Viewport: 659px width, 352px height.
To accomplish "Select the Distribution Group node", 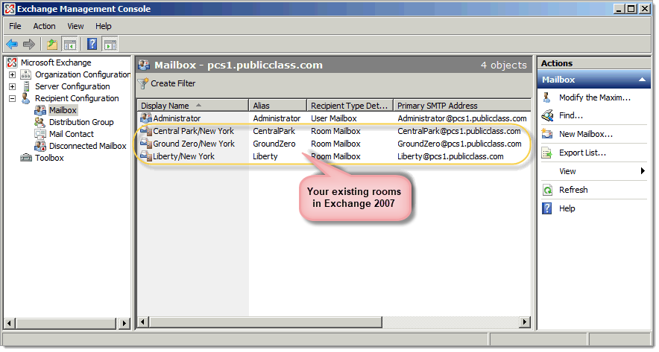I will (81, 122).
